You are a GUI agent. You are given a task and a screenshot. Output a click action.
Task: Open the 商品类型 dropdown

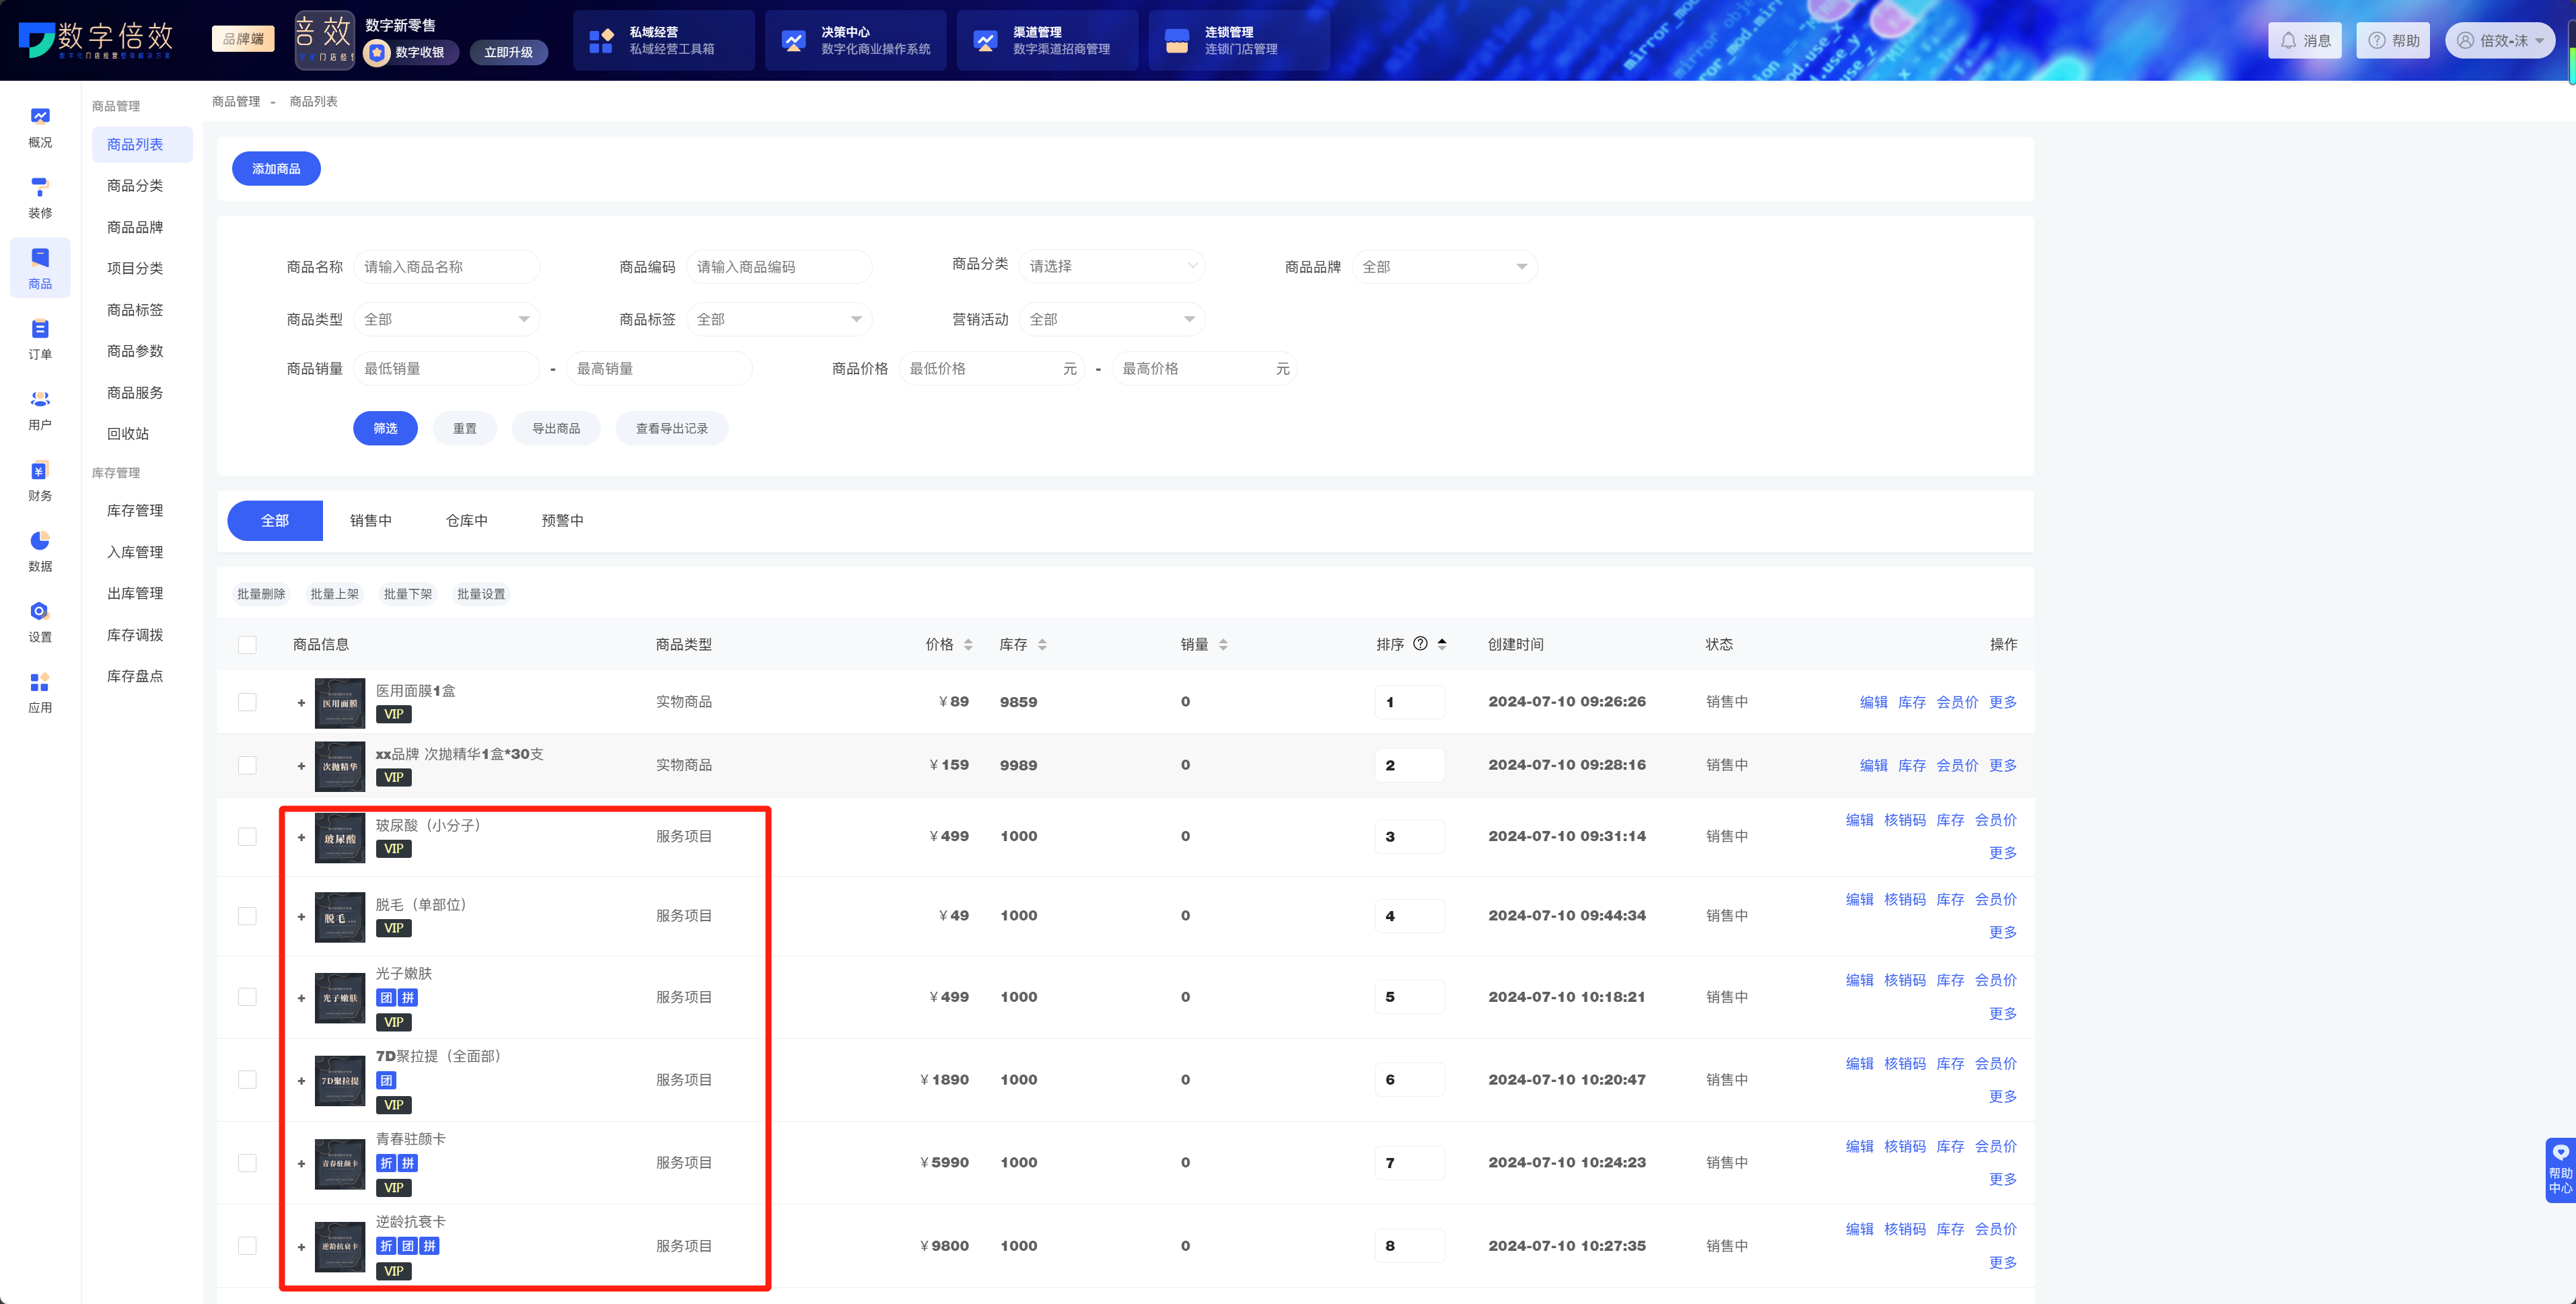pyautogui.click(x=446, y=319)
